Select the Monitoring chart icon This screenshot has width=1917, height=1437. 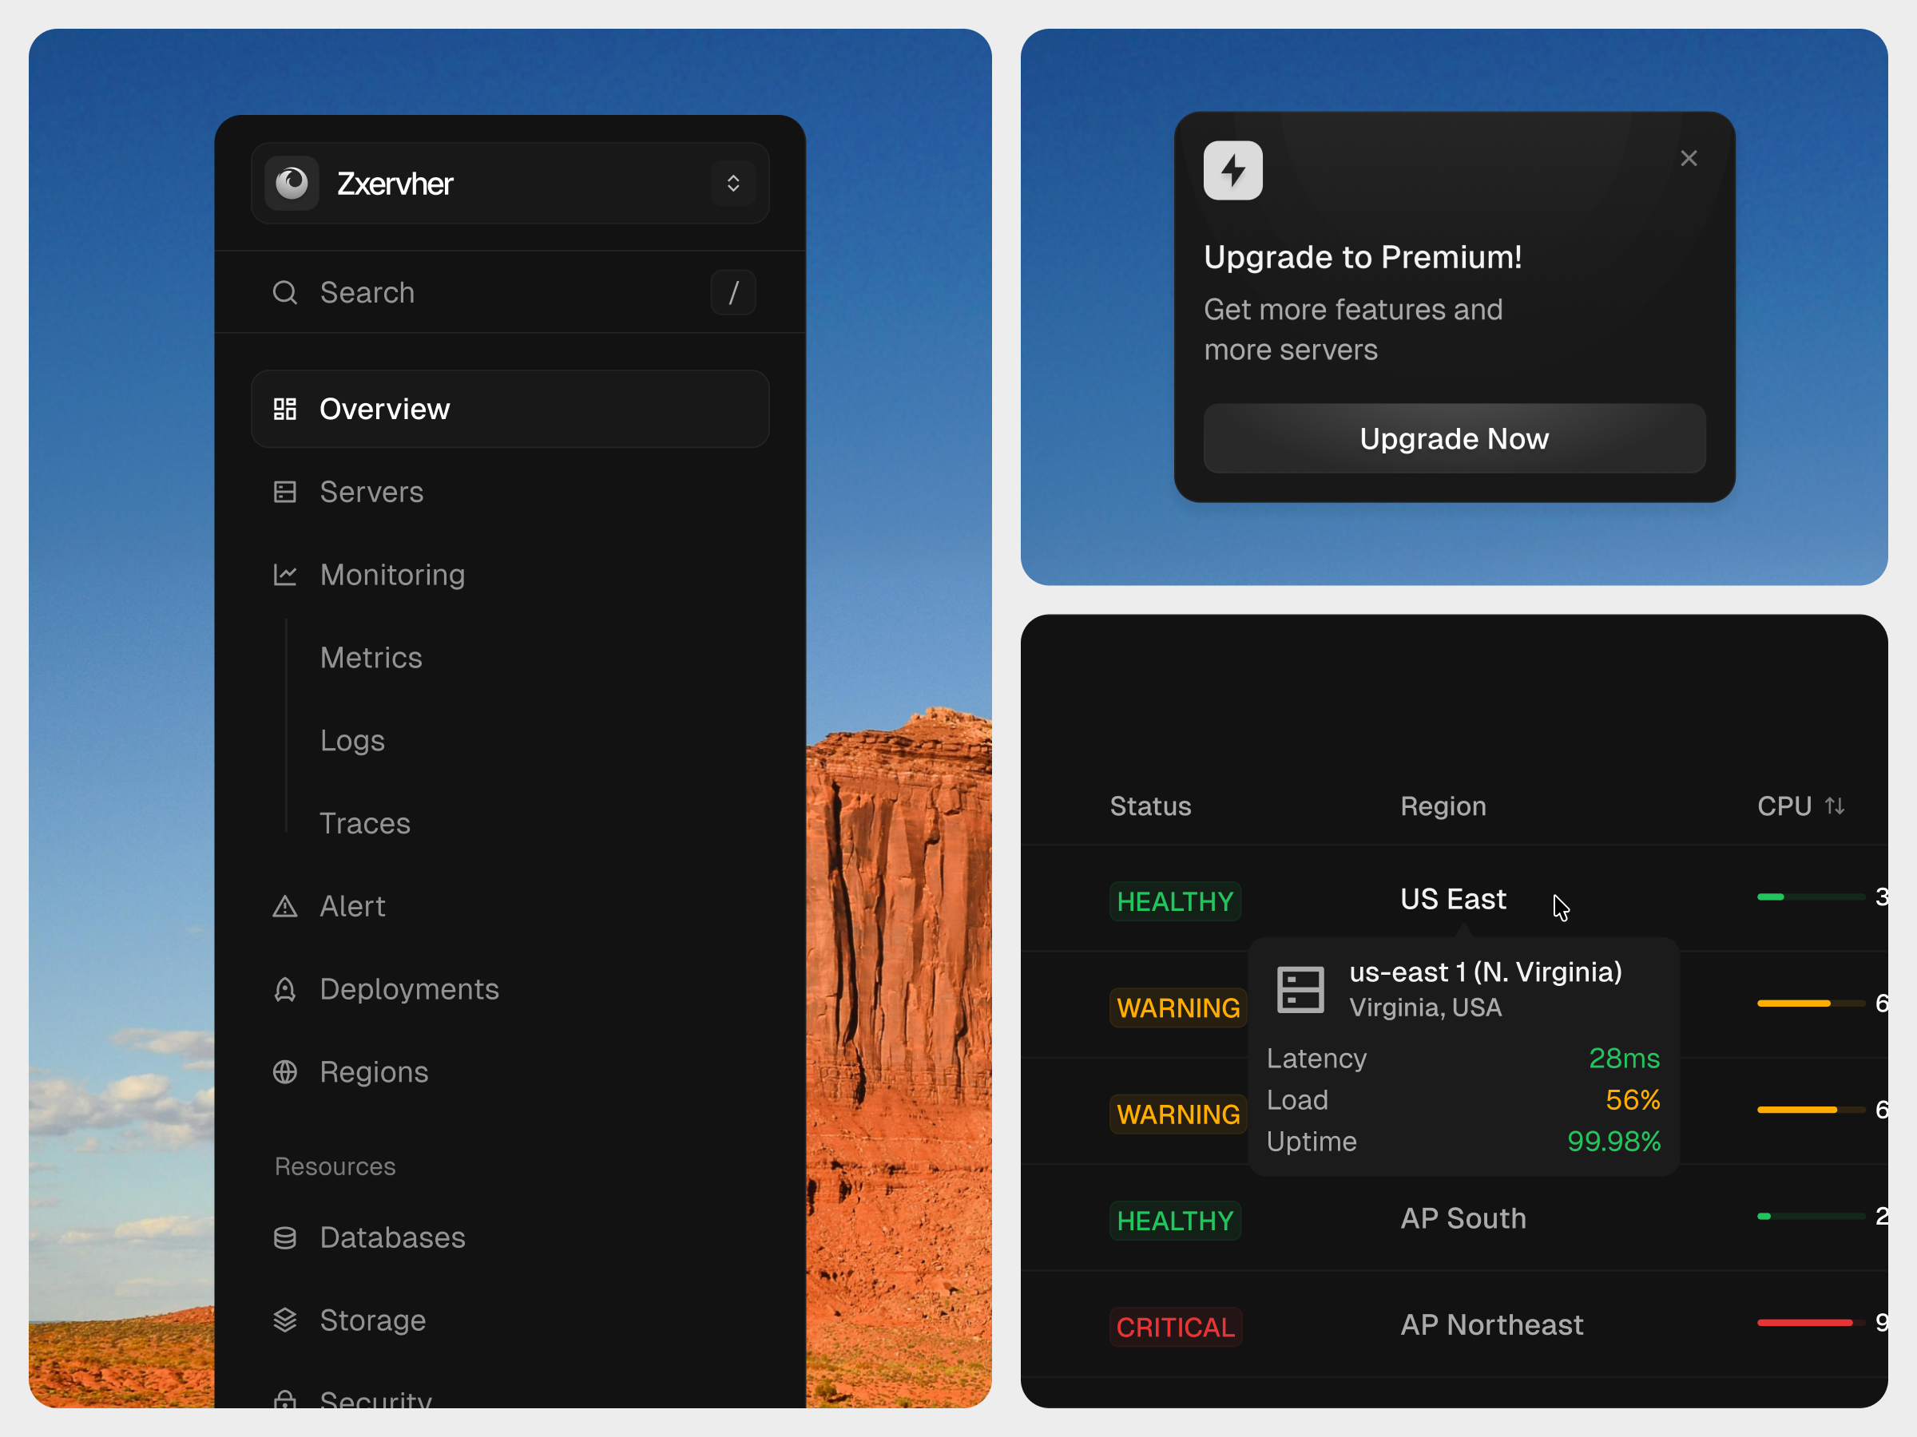pos(285,574)
